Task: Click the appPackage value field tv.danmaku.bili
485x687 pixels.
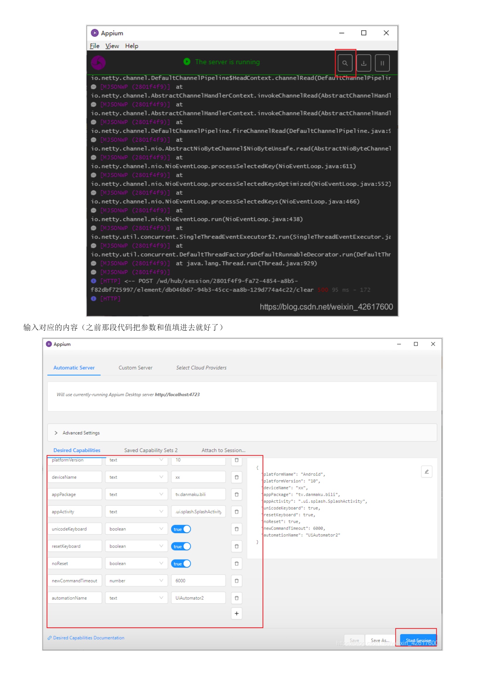Action: tap(198, 494)
